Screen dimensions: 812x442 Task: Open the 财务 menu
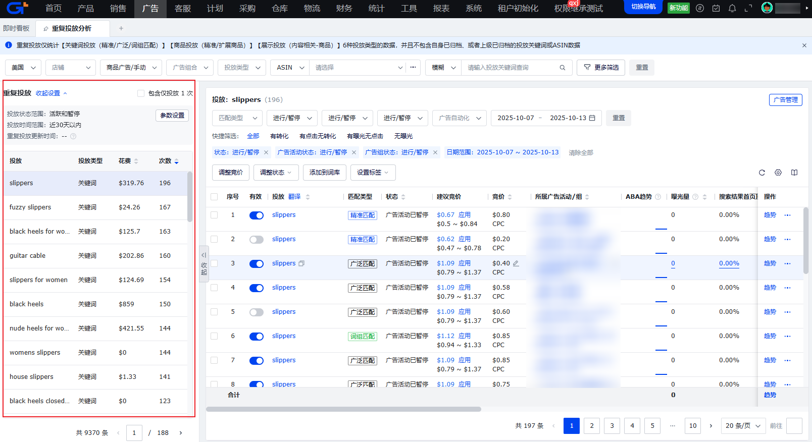coord(344,9)
